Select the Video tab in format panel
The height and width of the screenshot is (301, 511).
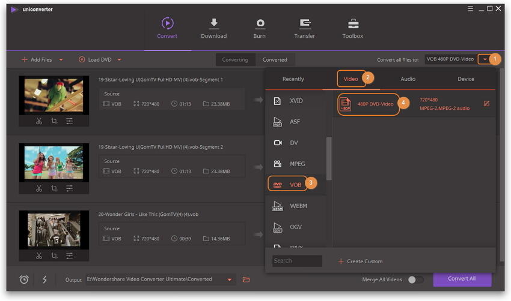[x=350, y=79]
